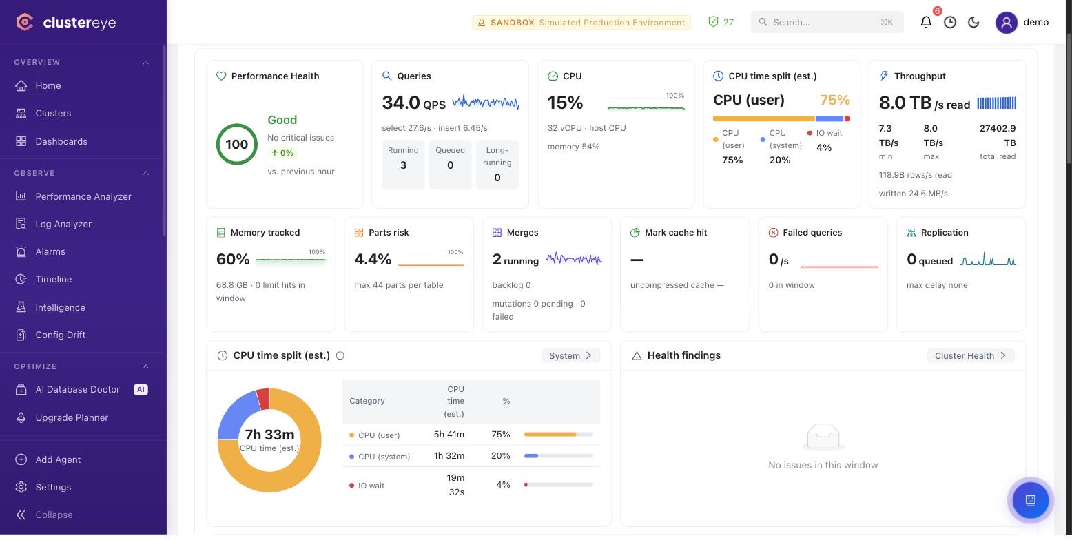Viewport: 1072px width, 540px height.
Task: Collapse the sidebar with Collapse
Action: [44, 515]
